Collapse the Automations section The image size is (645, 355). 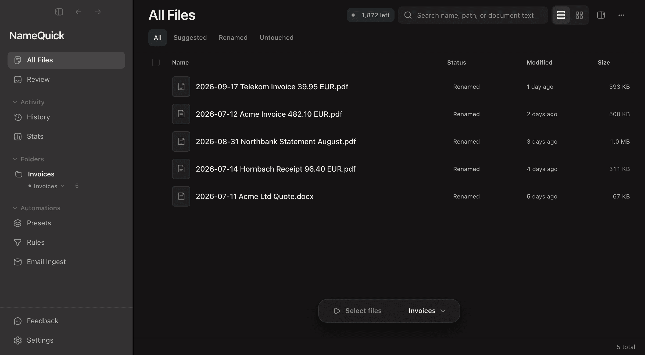(37, 208)
